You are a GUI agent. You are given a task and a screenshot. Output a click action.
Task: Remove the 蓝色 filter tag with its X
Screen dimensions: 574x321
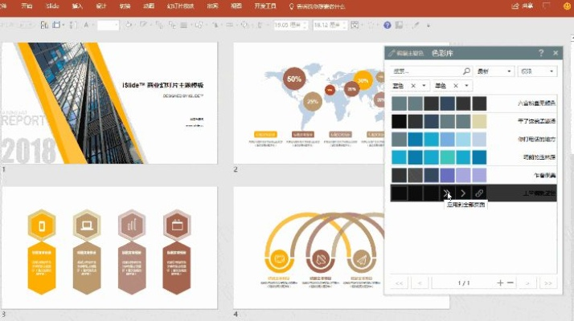(413, 86)
